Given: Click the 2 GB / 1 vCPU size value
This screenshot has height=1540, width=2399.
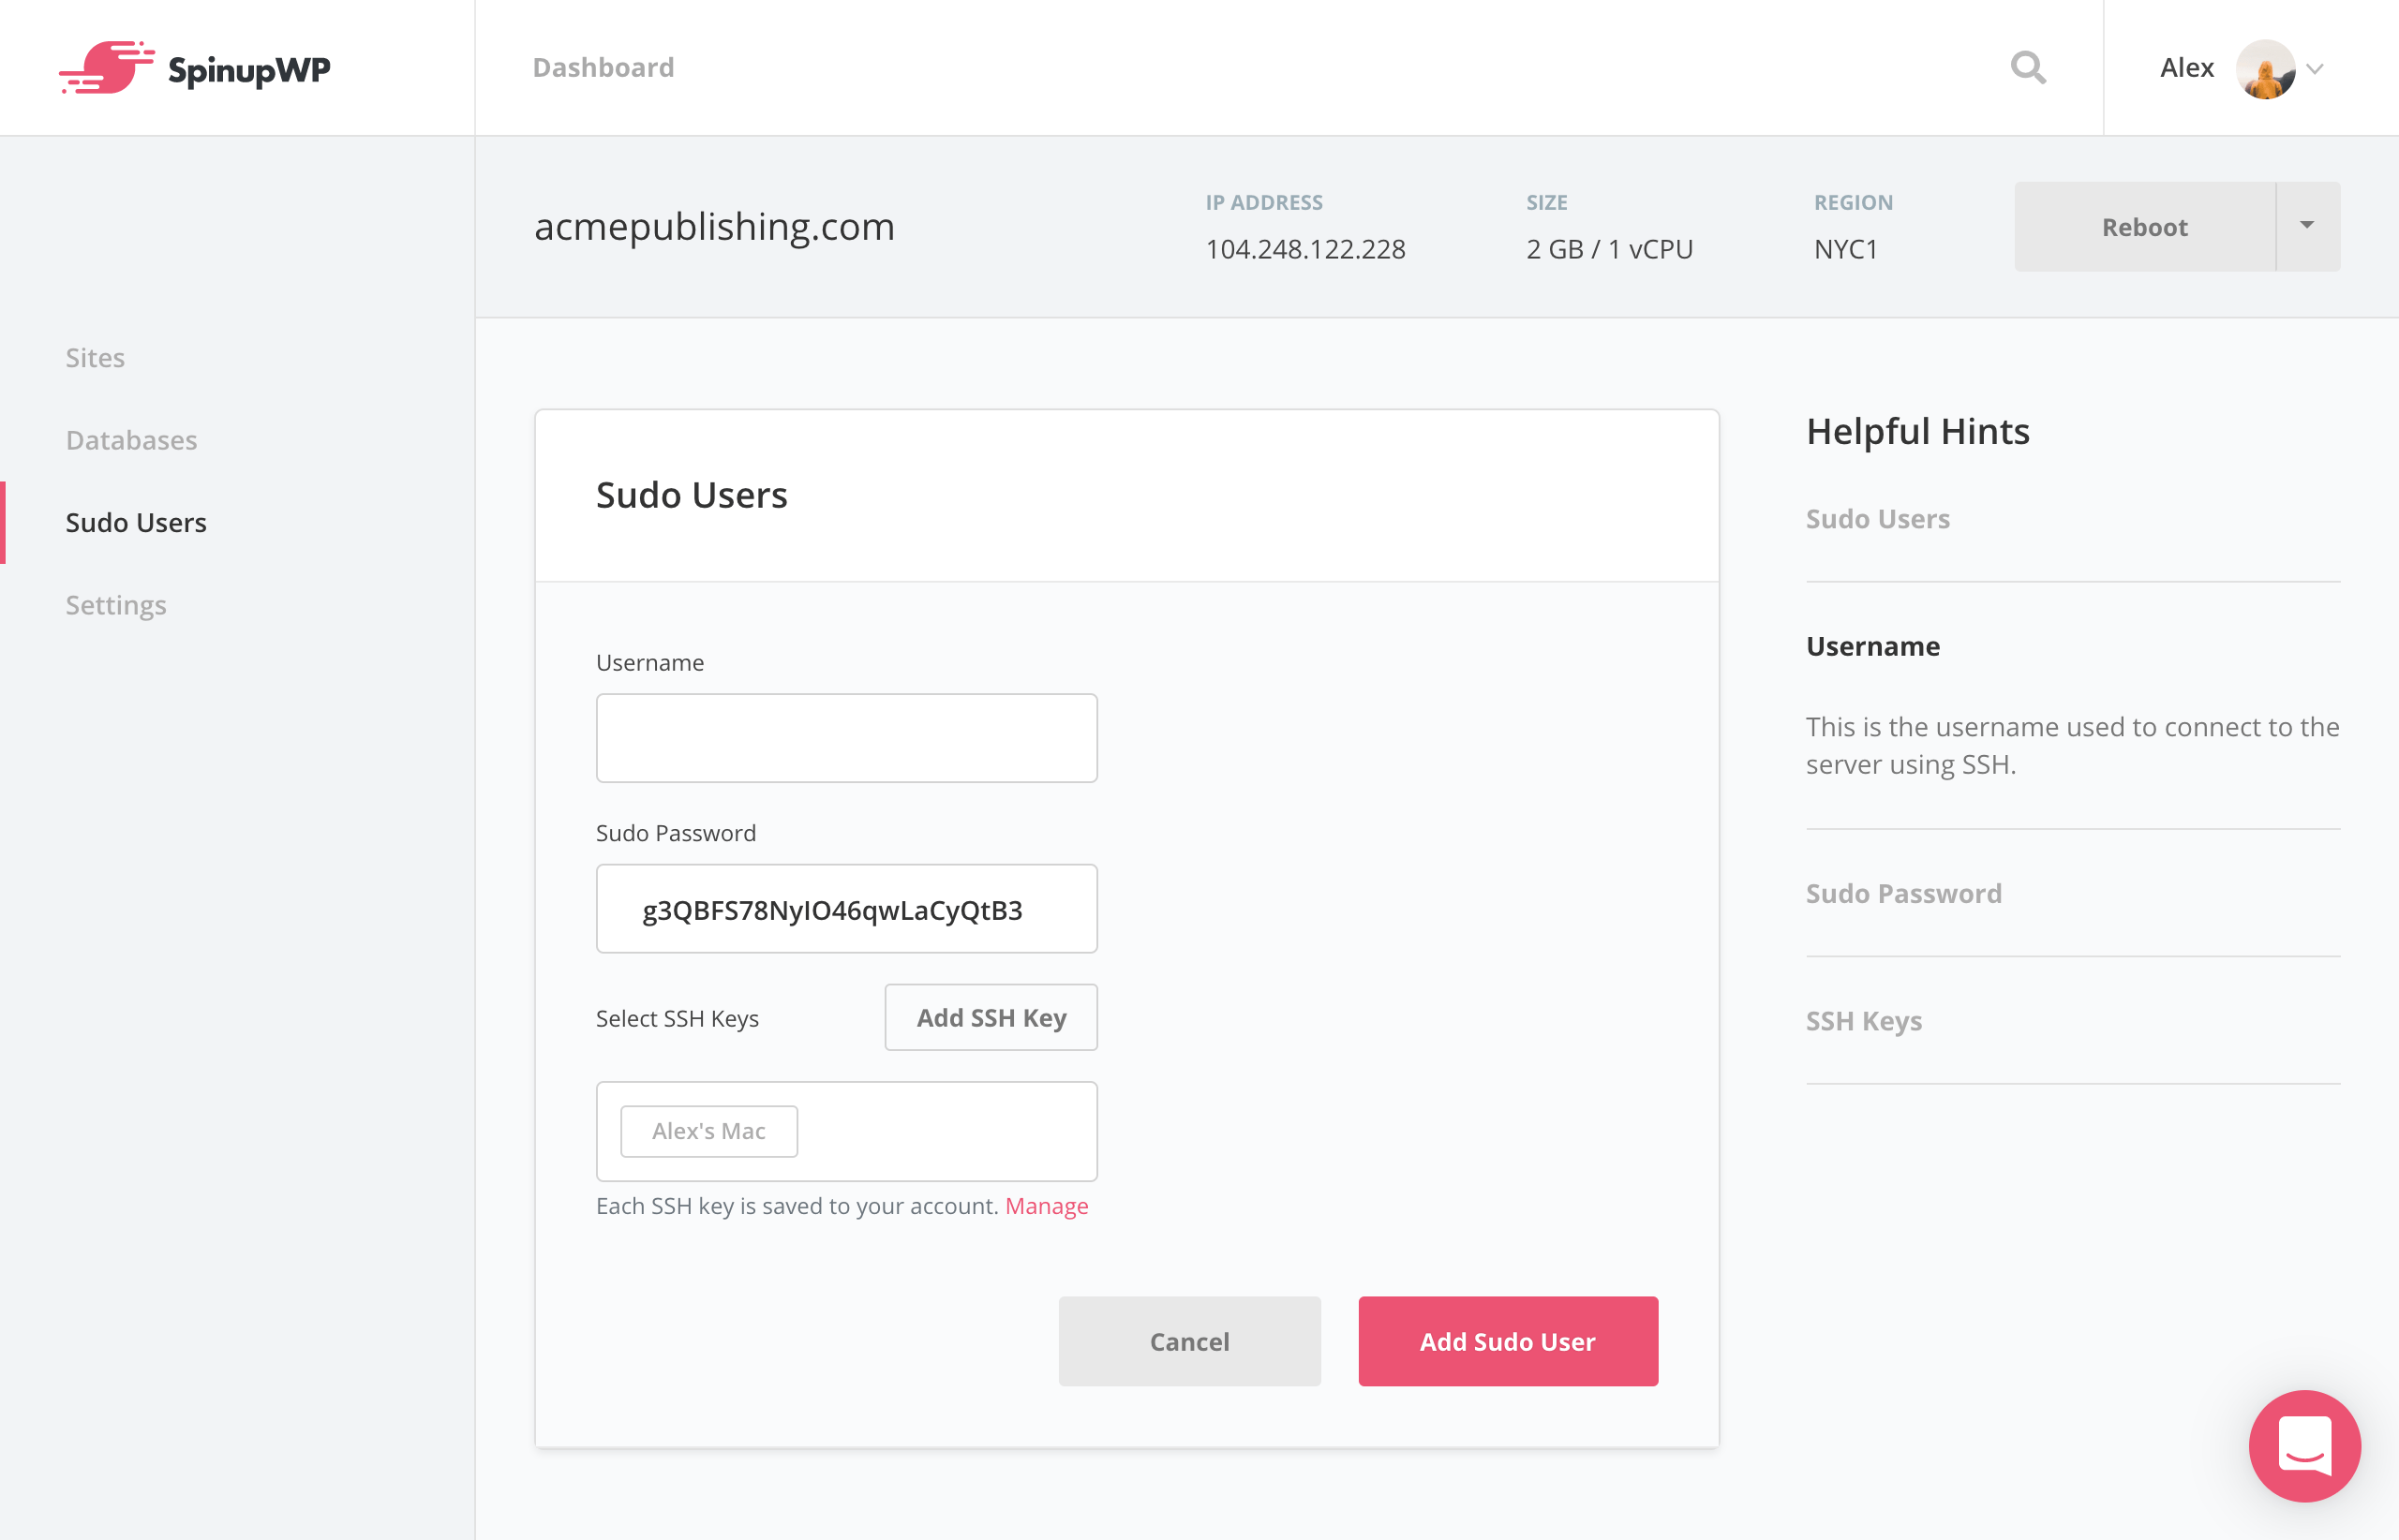Looking at the screenshot, I should tap(1609, 249).
